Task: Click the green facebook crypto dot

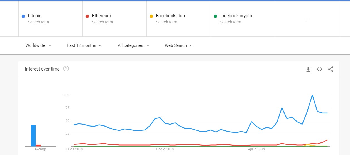Action: click(x=216, y=16)
